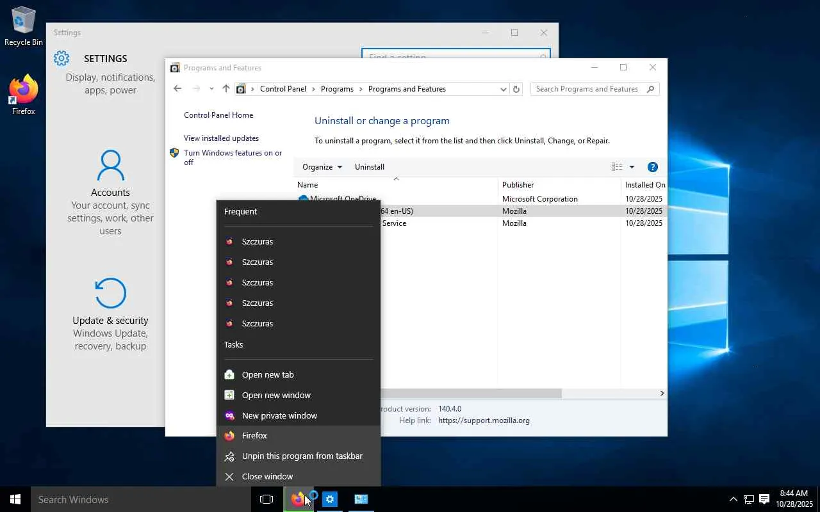Expand address bar history dropdown arrow
820x512 pixels.
point(504,89)
